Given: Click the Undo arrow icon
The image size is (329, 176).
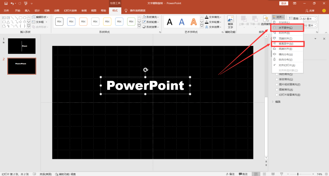Looking at the screenshot, I should point(12,3).
